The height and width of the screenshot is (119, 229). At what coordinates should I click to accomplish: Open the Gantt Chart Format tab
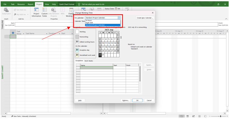tap(67, 4)
